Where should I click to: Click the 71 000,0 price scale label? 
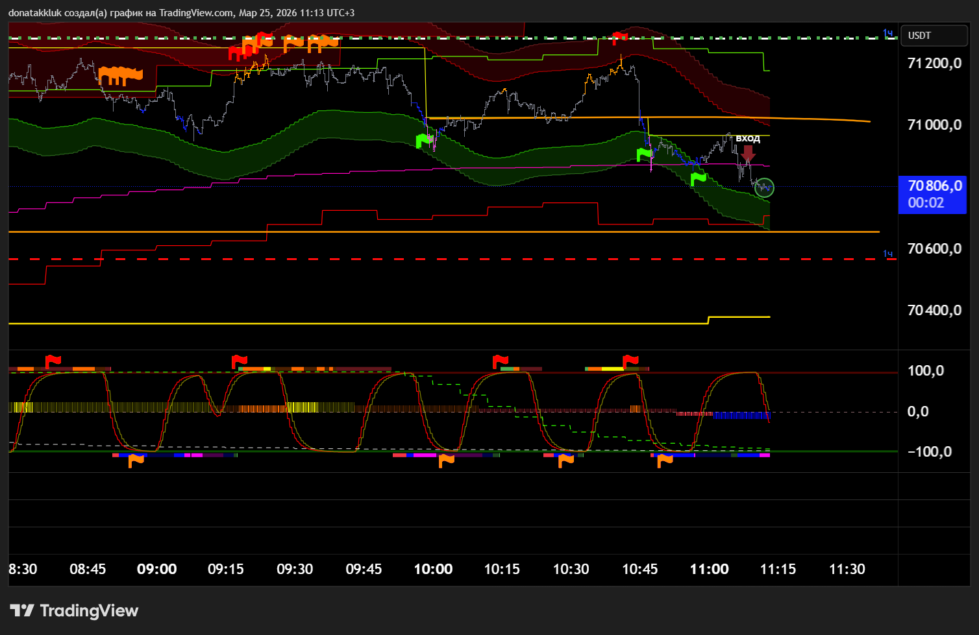(934, 125)
